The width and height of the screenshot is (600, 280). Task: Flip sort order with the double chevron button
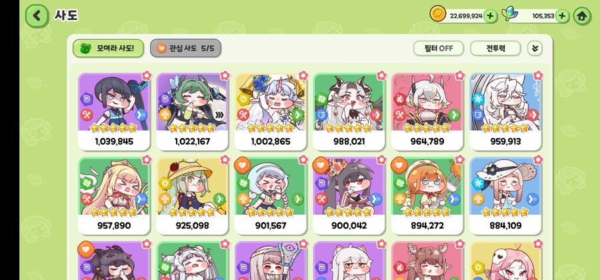tap(535, 49)
